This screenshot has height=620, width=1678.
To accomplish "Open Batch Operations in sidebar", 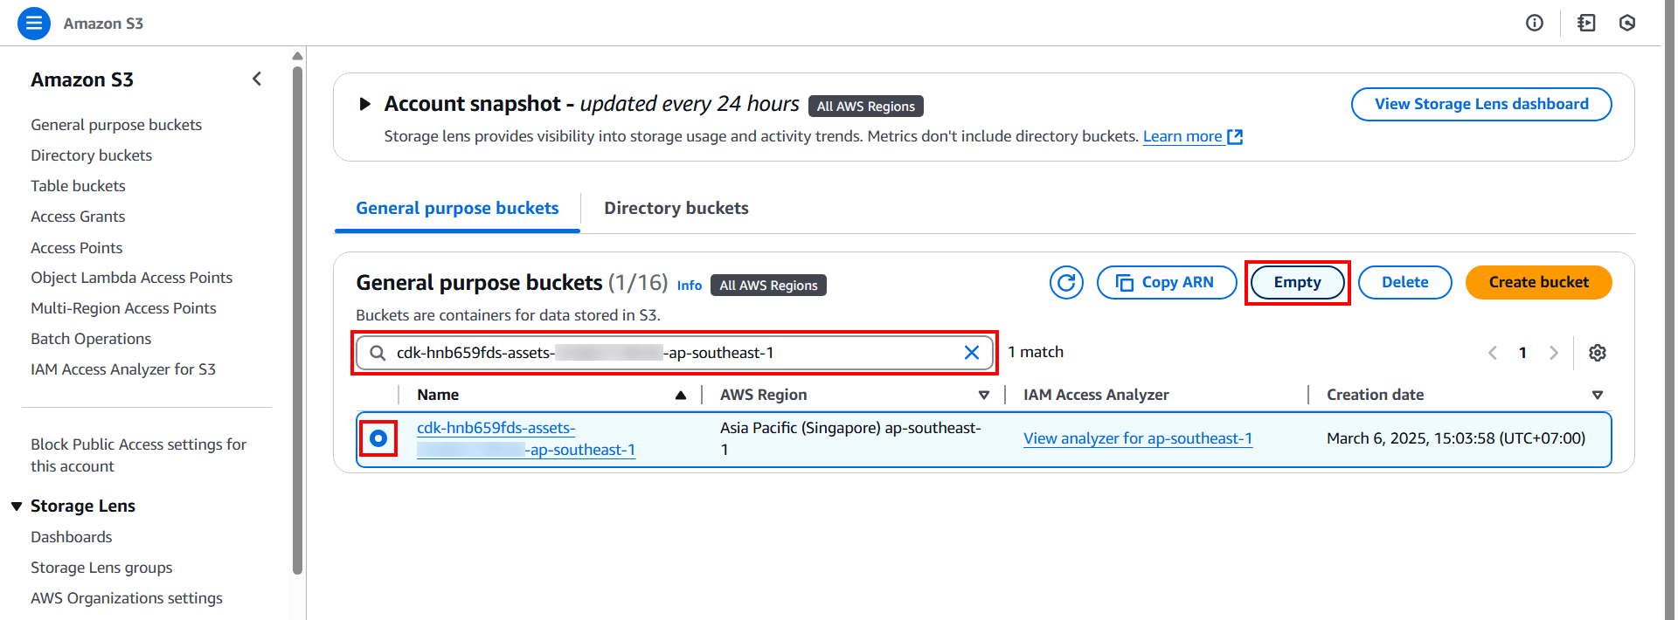I will (x=91, y=339).
